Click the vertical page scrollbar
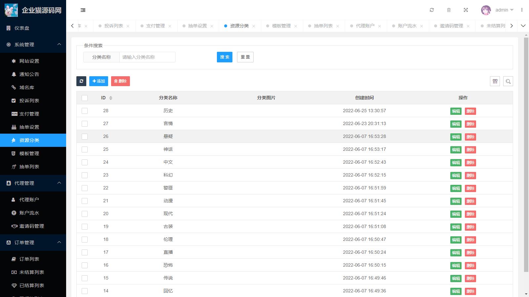 pos(526,155)
